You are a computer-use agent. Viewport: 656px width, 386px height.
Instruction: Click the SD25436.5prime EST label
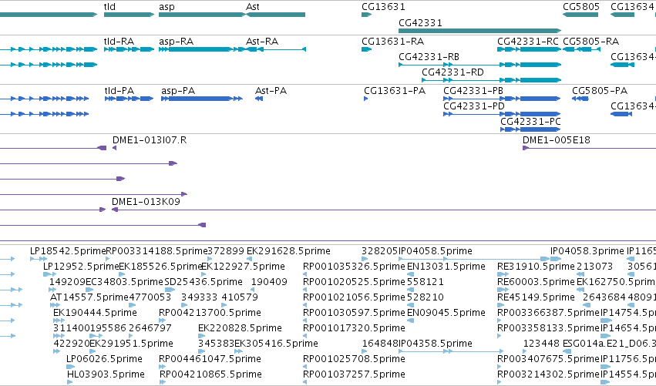[204, 282]
